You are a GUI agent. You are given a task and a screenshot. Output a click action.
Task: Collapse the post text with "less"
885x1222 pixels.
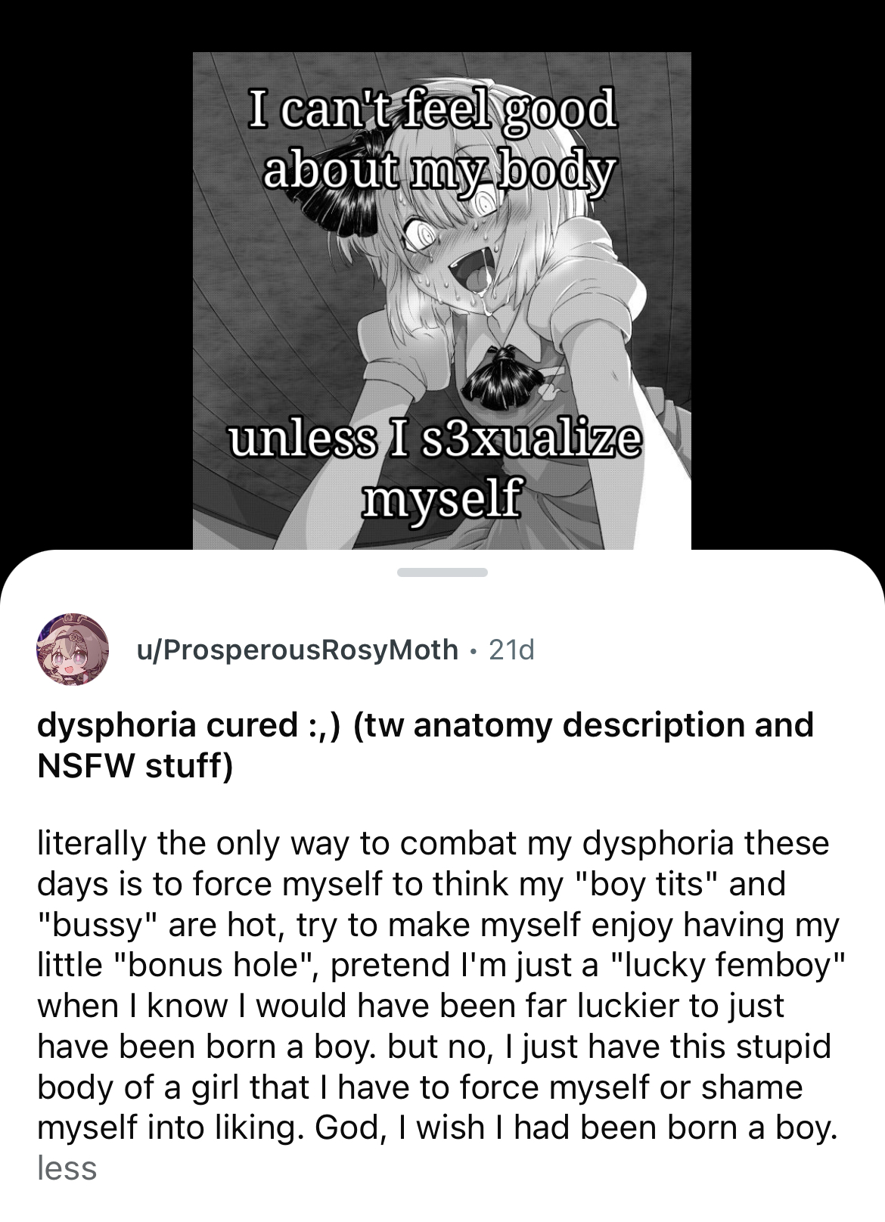tap(67, 1168)
